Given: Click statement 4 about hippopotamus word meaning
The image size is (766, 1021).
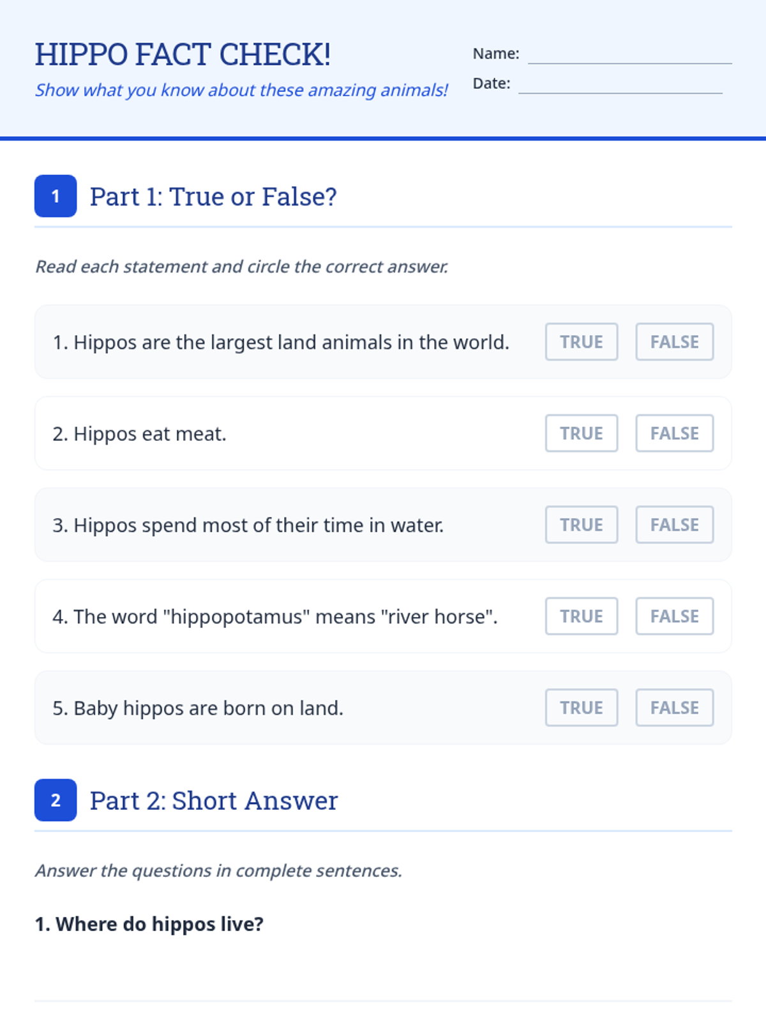Looking at the screenshot, I should 275,617.
